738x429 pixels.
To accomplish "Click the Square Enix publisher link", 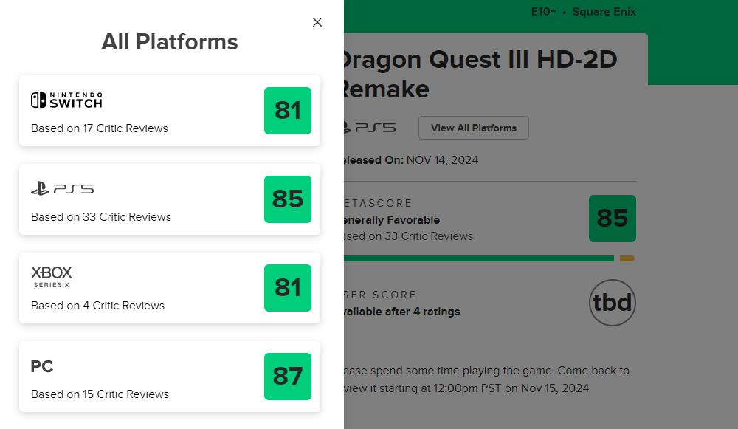I will coord(604,12).
